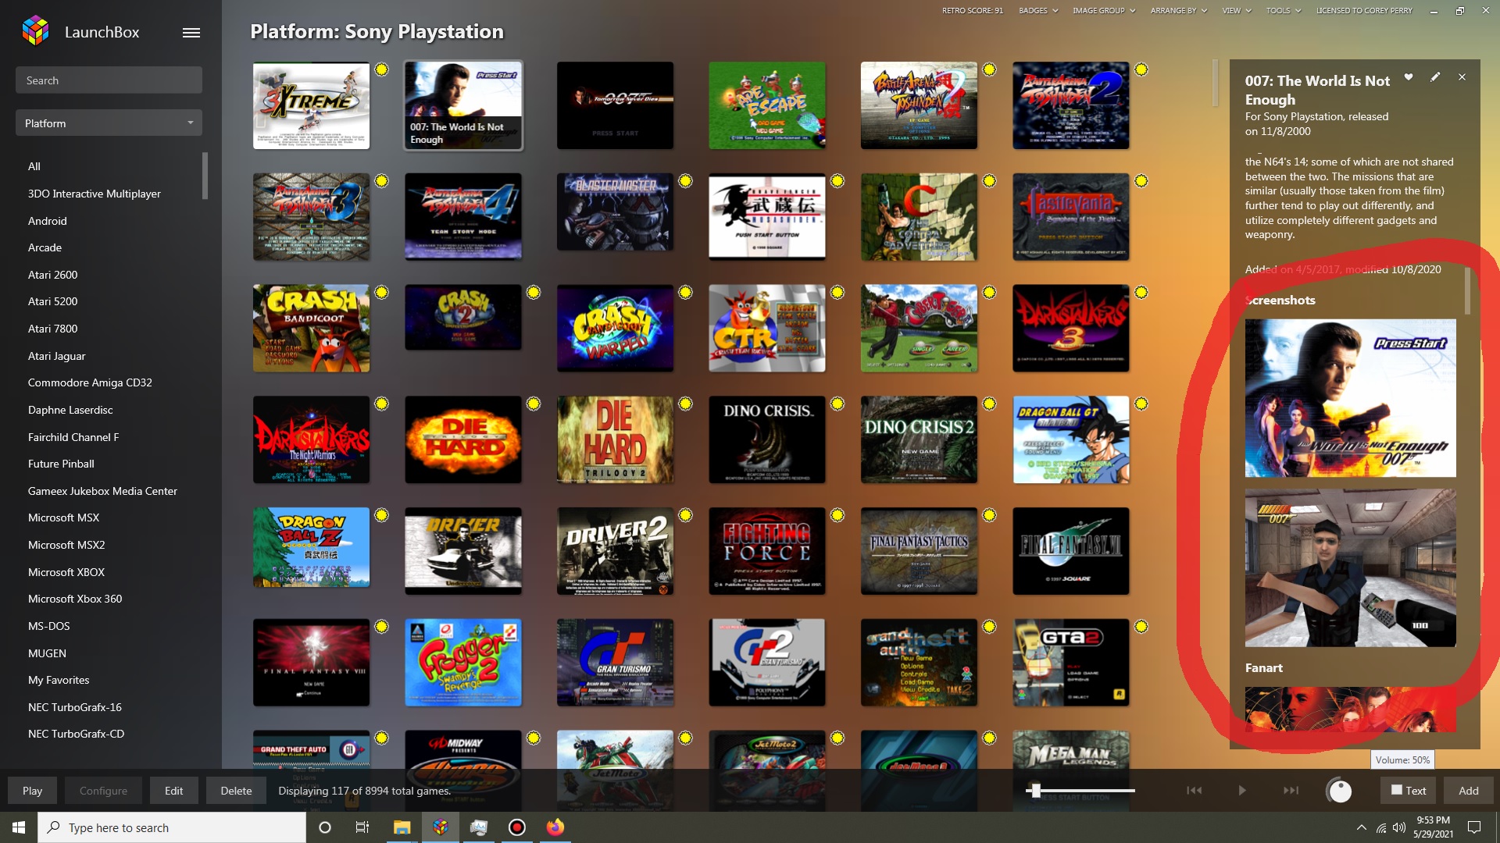Viewport: 1500px width, 843px height.
Task: Click the LaunchBox cube logo
Action: pyautogui.click(x=36, y=31)
